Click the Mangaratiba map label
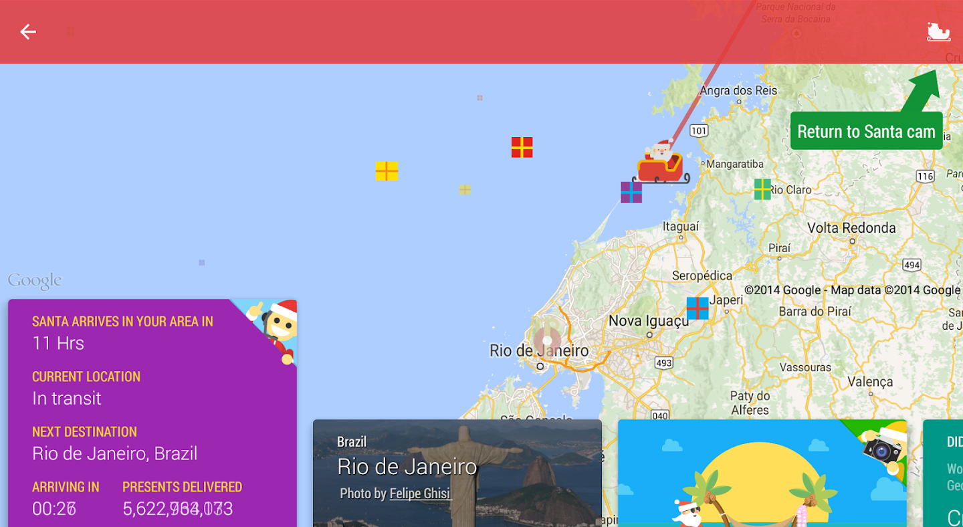This screenshot has height=527, width=963. coord(735,164)
